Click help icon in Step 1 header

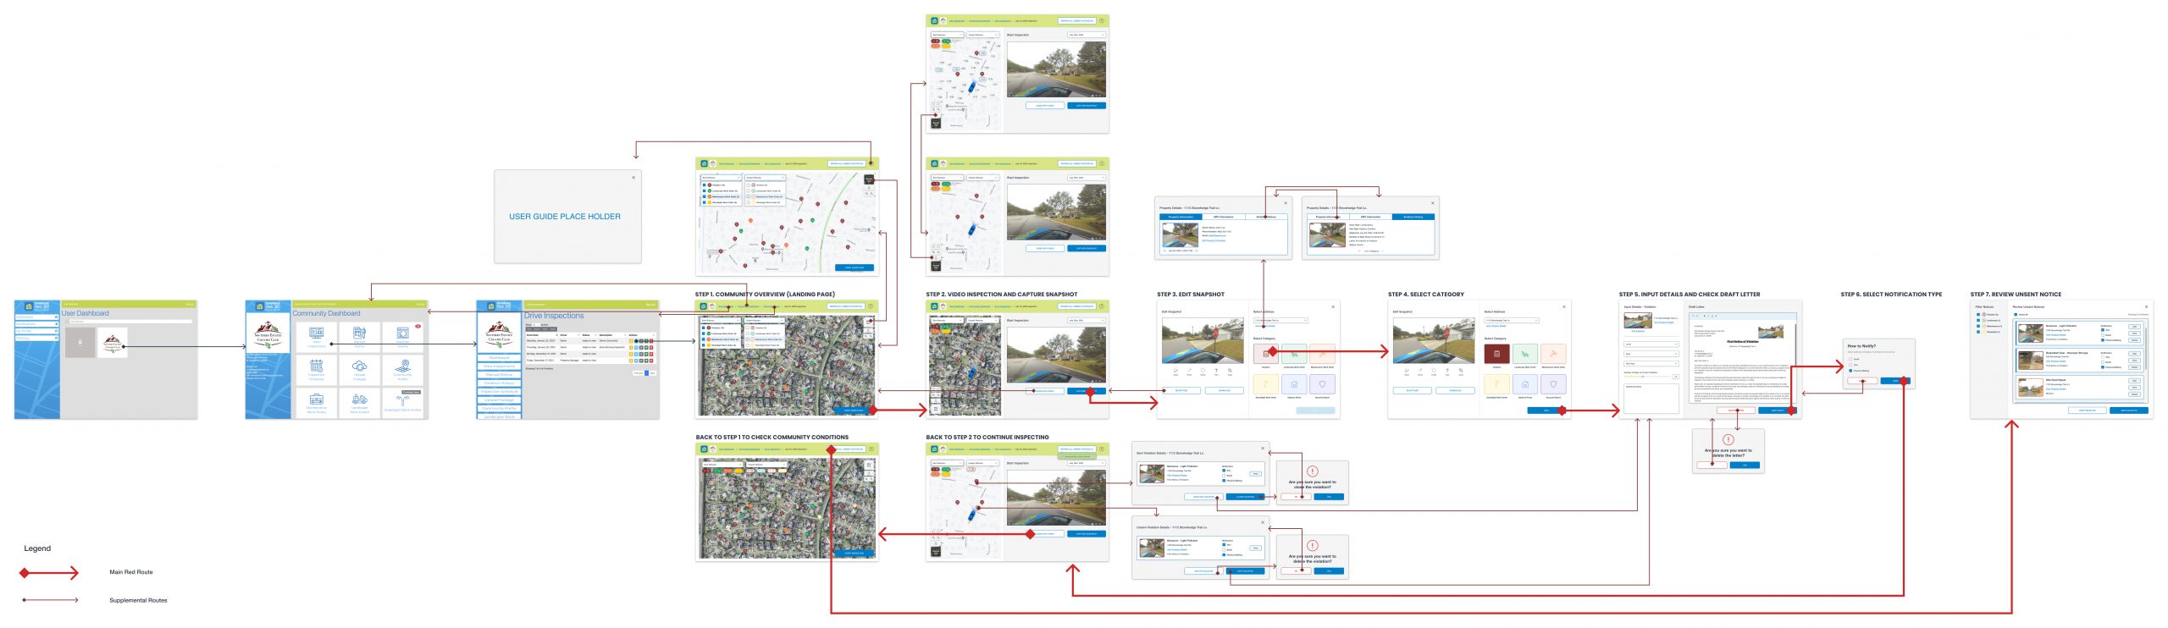coord(871,306)
